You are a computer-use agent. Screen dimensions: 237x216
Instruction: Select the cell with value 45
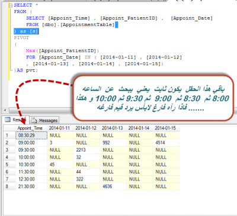(60, 165)
